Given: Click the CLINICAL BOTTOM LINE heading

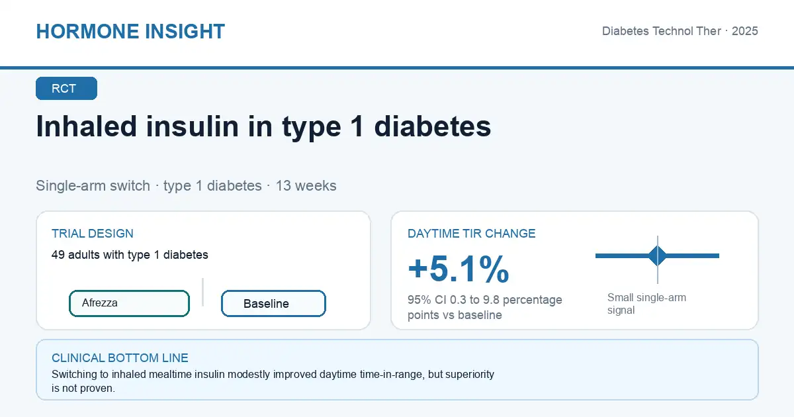Looking at the screenshot, I should [120, 358].
